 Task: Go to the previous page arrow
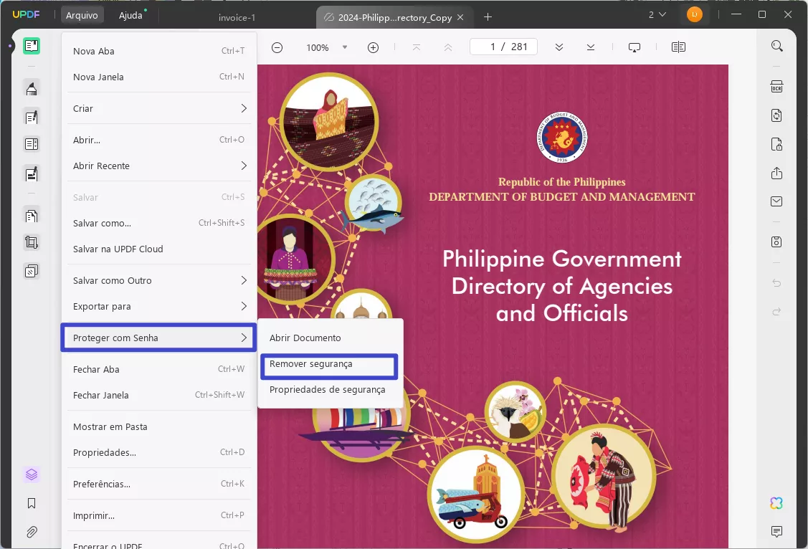click(x=448, y=47)
